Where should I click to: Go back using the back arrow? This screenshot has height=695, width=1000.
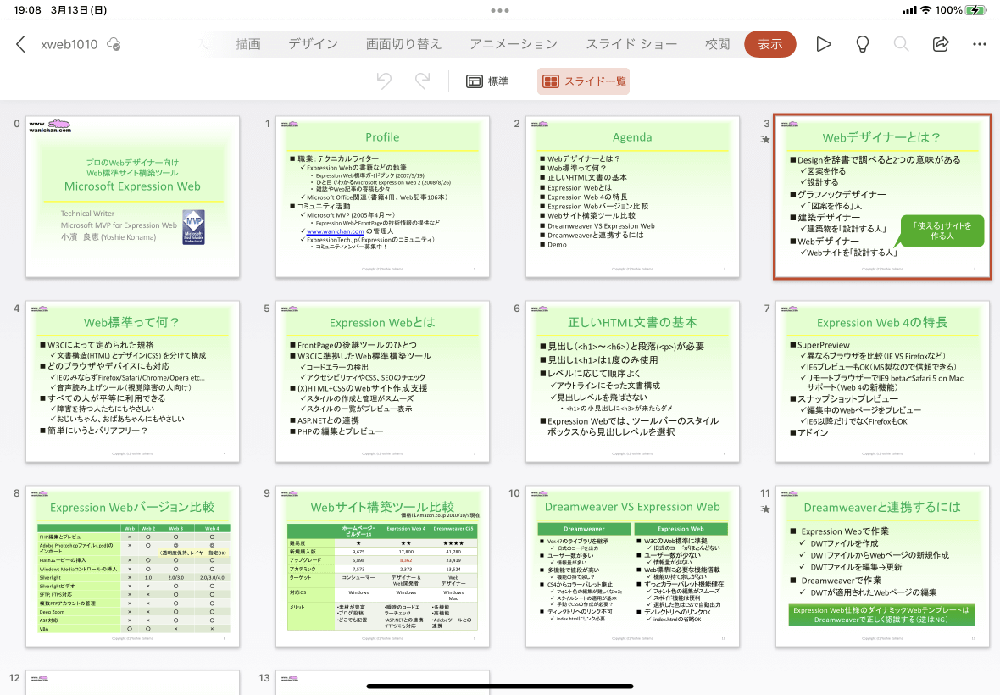pyautogui.click(x=19, y=43)
